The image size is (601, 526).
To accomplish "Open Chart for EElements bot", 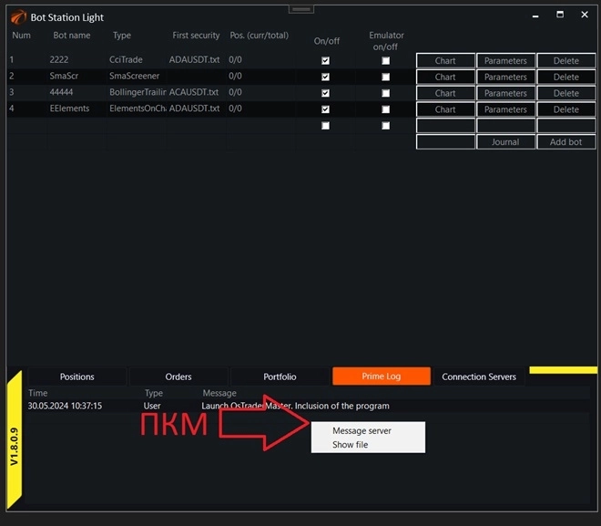I will coord(445,109).
